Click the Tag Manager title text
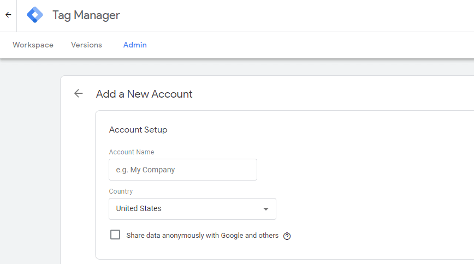 (x=86, y=15)
